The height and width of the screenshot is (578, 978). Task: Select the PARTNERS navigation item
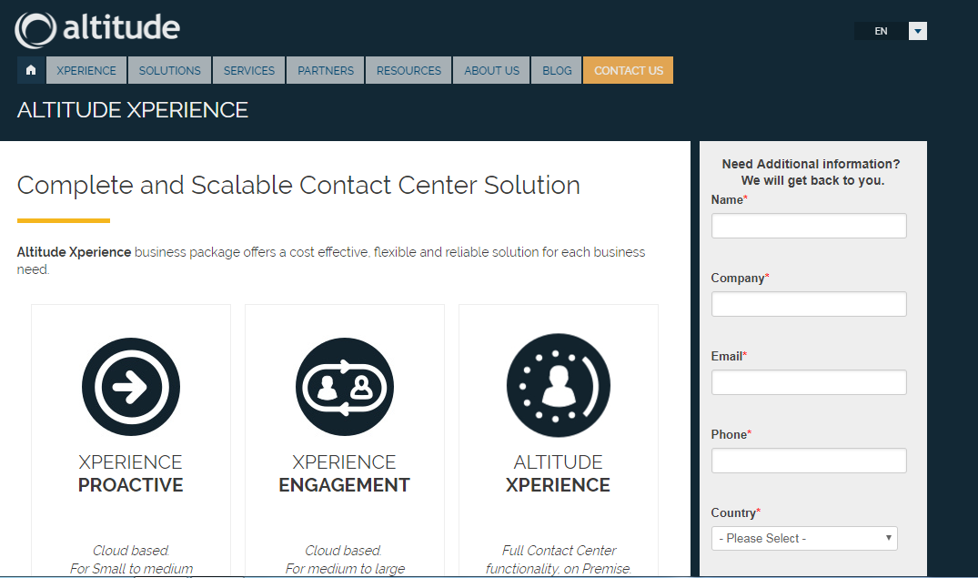326,70
